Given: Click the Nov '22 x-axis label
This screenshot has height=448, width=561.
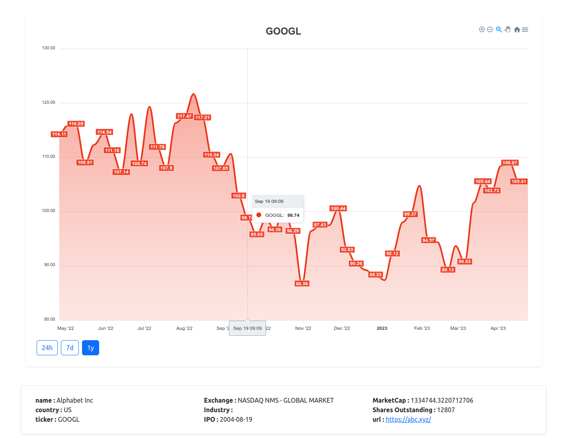Looking at the screenshot, I should [303, 328].
